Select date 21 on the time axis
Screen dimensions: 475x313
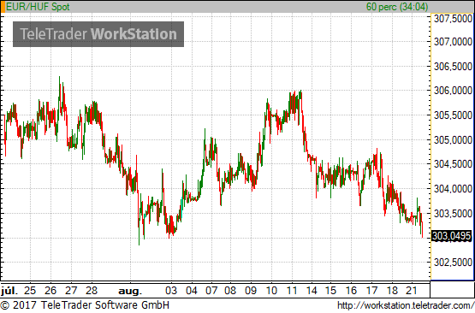point(412,291)
